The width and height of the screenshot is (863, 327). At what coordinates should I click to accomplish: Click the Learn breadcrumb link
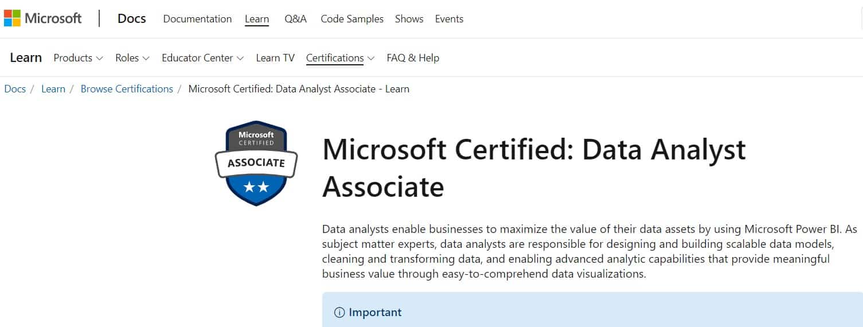[x=53, y=89]
